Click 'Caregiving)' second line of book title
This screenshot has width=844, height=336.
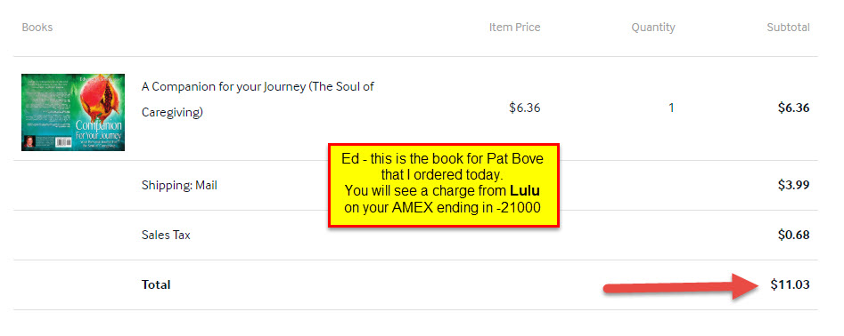point(172,113)
